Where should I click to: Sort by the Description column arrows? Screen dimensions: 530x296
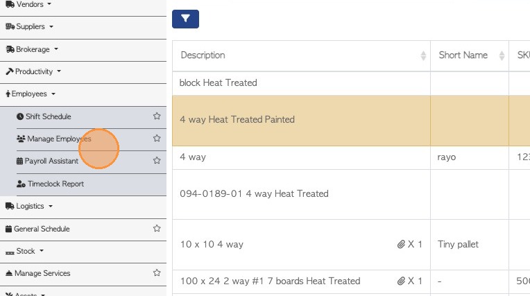coord(423,55)
